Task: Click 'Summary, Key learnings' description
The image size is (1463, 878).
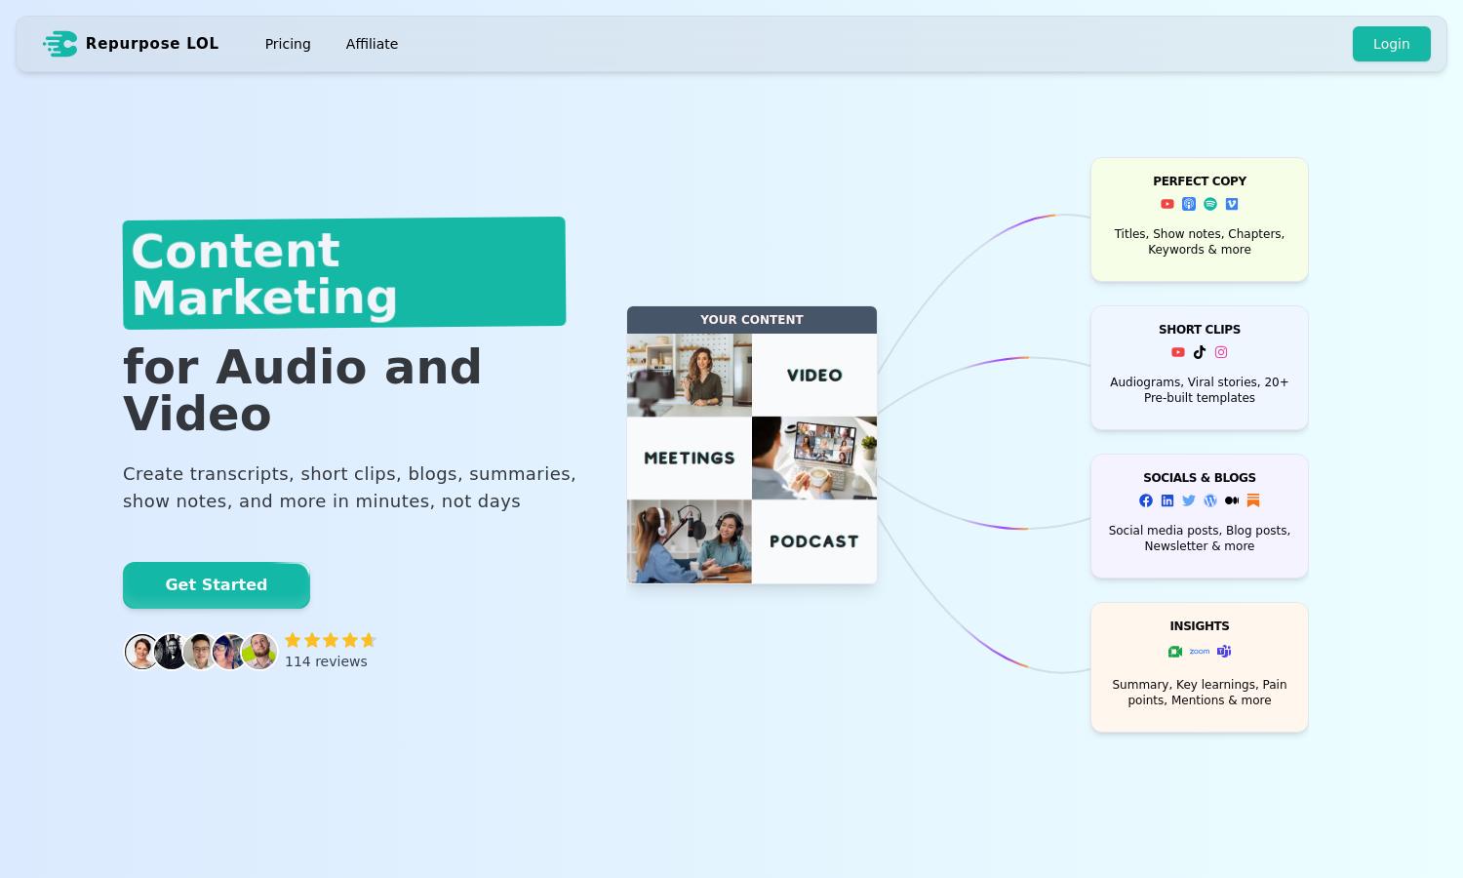Action: (1200, 693)
